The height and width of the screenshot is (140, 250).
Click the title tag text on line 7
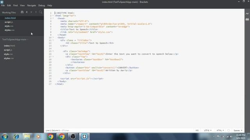(79, 30)
